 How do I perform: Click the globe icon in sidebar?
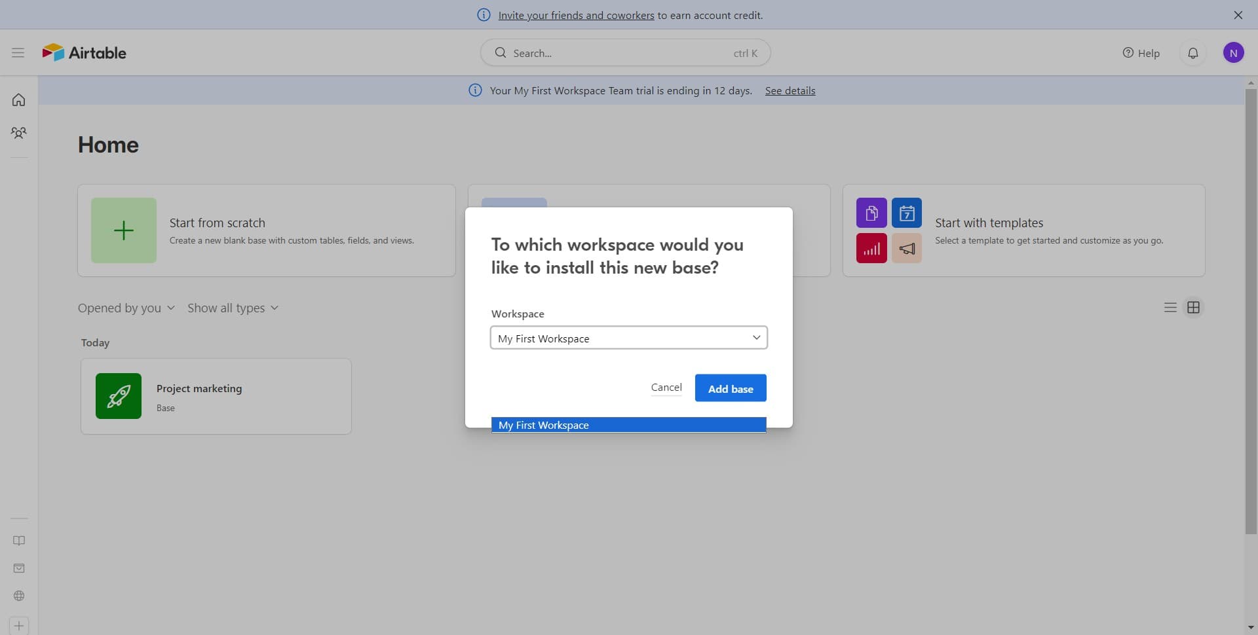(19, 596)
